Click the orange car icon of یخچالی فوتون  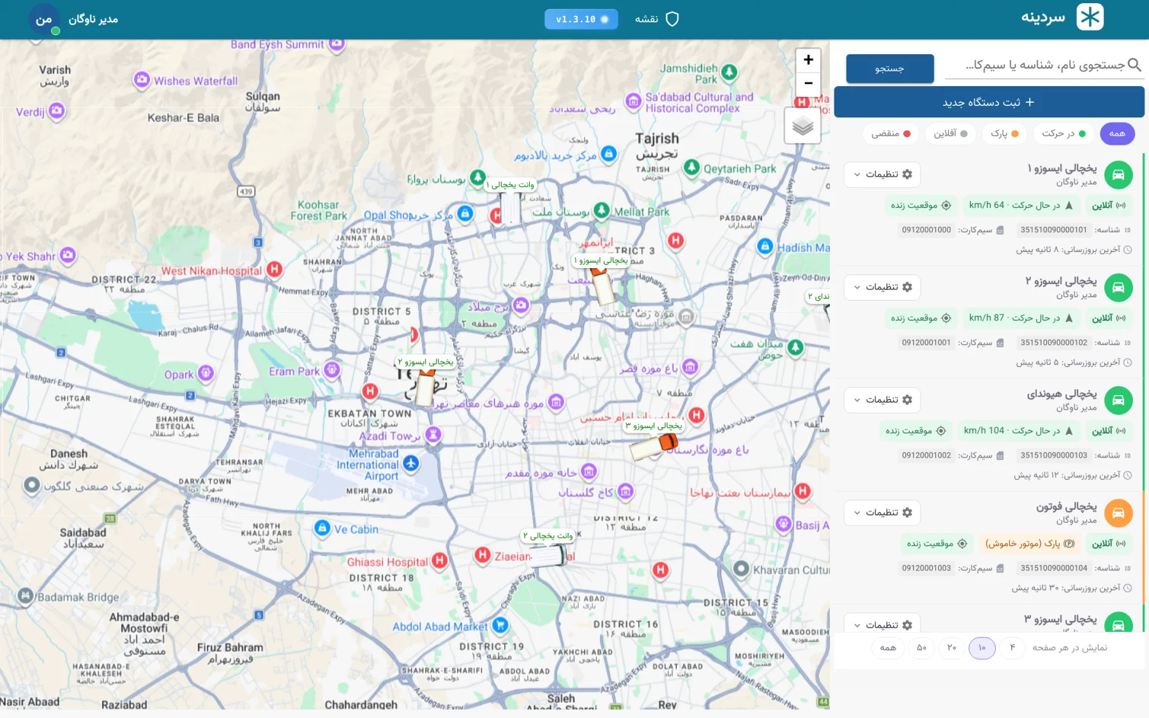click(x=1118, y=513)
